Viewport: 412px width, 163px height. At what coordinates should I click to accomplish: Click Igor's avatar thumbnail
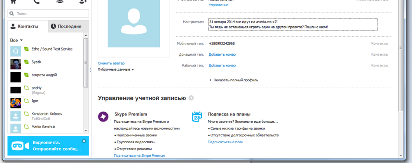tap(16, 103)
